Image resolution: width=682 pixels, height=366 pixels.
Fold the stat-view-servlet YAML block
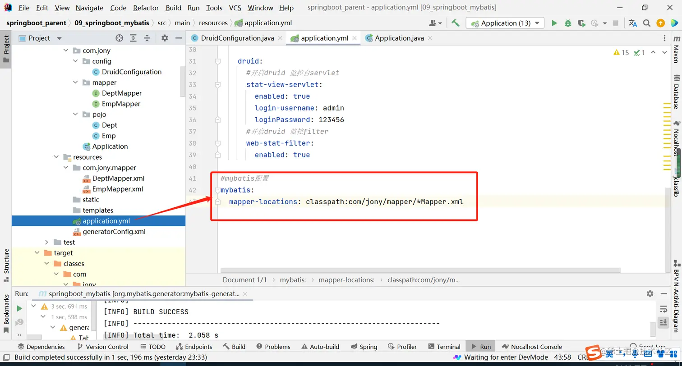(217, 84)
